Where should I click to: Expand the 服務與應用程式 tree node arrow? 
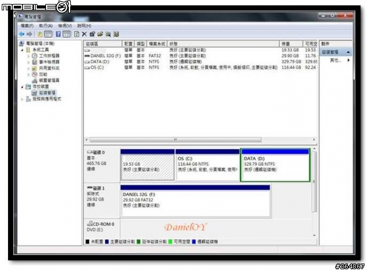(x=22, y=100)
